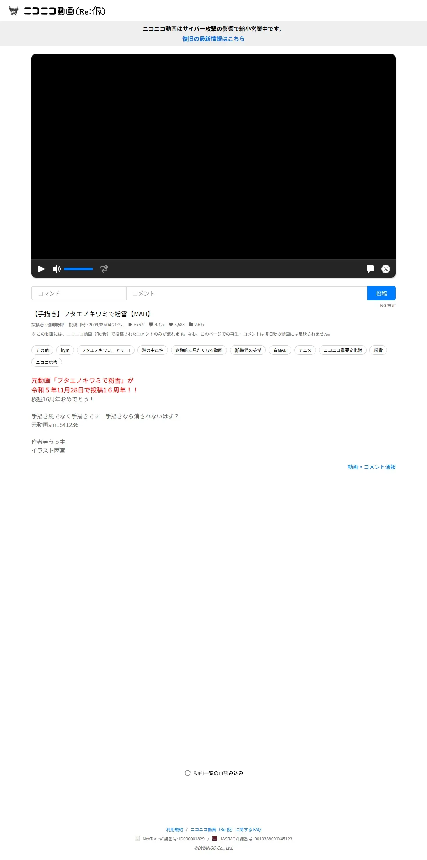Open ニコニコ動画（Re:仮）に関する FAQ
This screenshot has width=427, height=860.
226,829
